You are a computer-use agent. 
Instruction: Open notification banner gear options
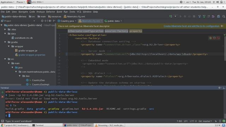pyautogui.click(x=222, y=26)
